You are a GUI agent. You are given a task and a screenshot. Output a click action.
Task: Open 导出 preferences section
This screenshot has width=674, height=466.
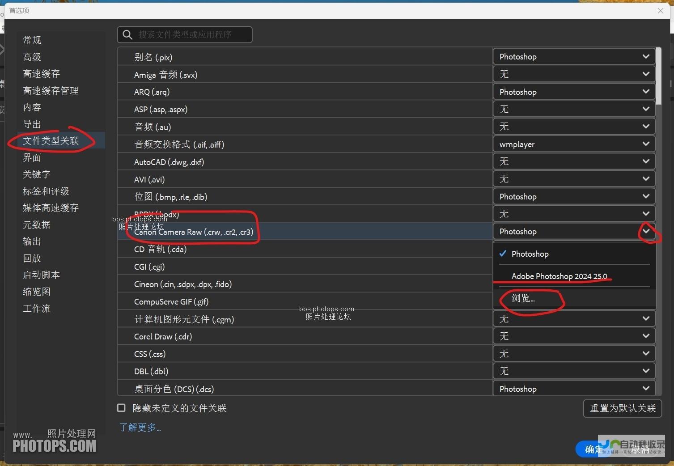click(x=32, y=124)
